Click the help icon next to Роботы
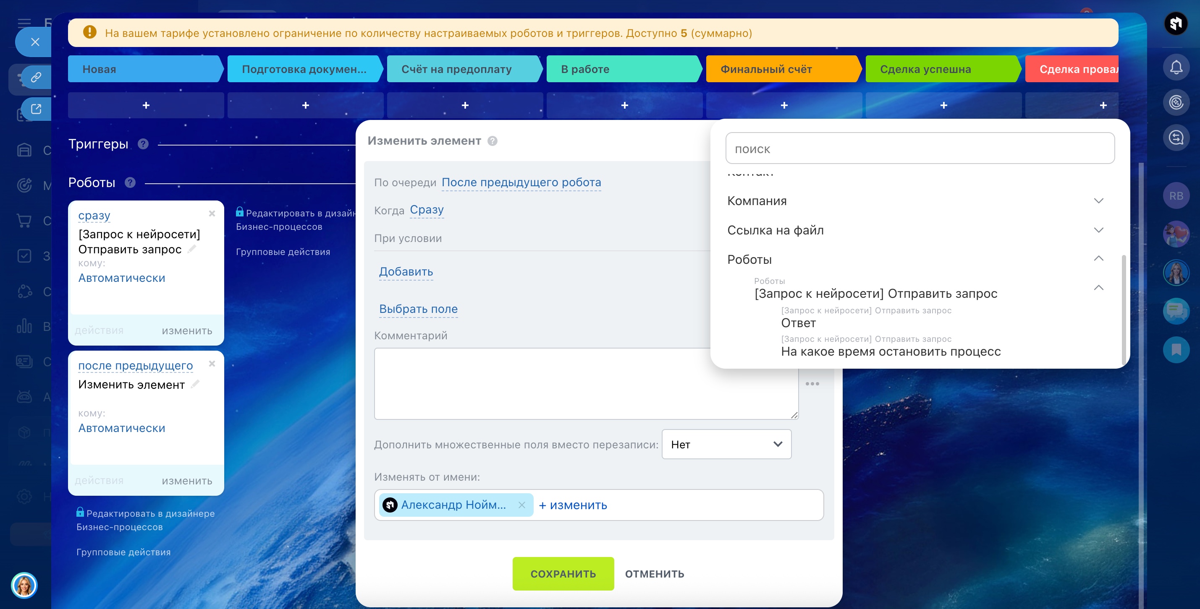Viewport: 1200px width, 609px height. (x=131, y=182)
